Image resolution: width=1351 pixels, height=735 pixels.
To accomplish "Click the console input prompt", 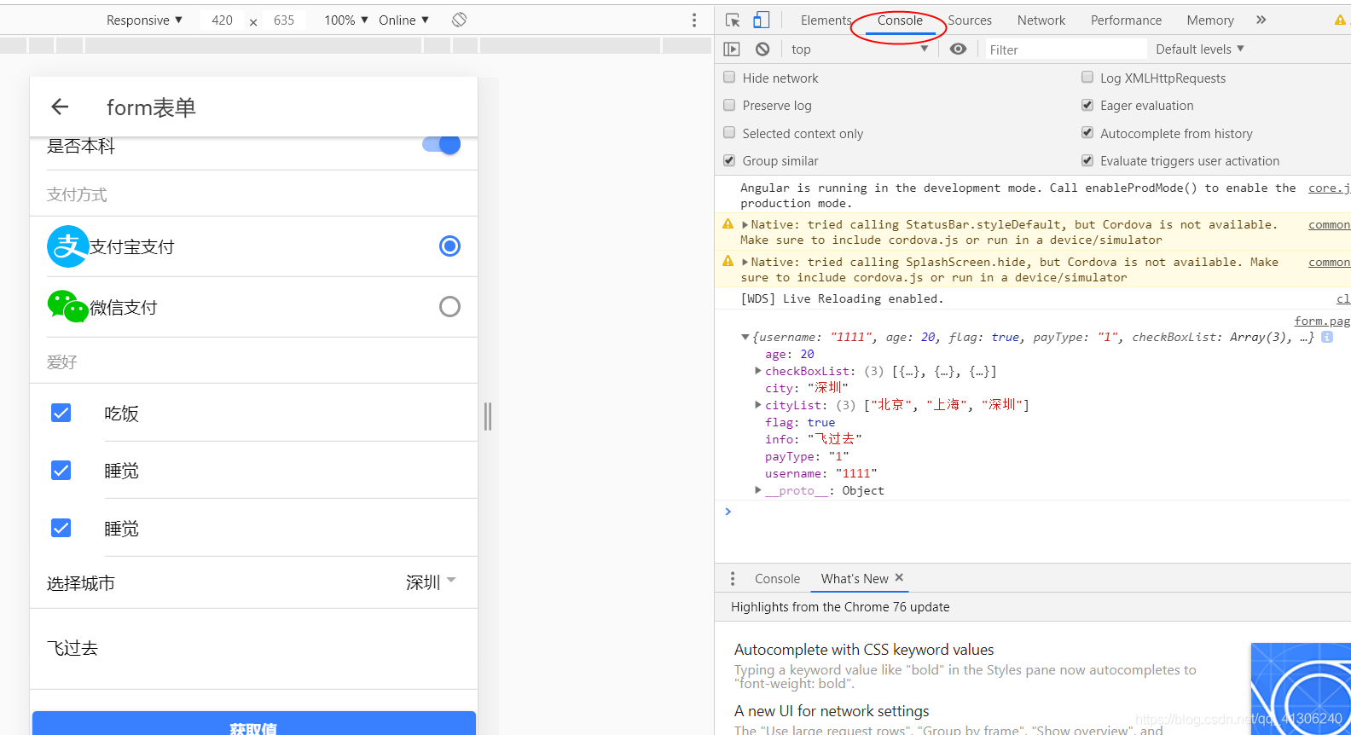I will (1032, 512).
